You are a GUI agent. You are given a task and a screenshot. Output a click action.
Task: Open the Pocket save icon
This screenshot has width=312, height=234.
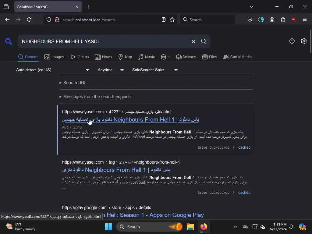[250, 20]
